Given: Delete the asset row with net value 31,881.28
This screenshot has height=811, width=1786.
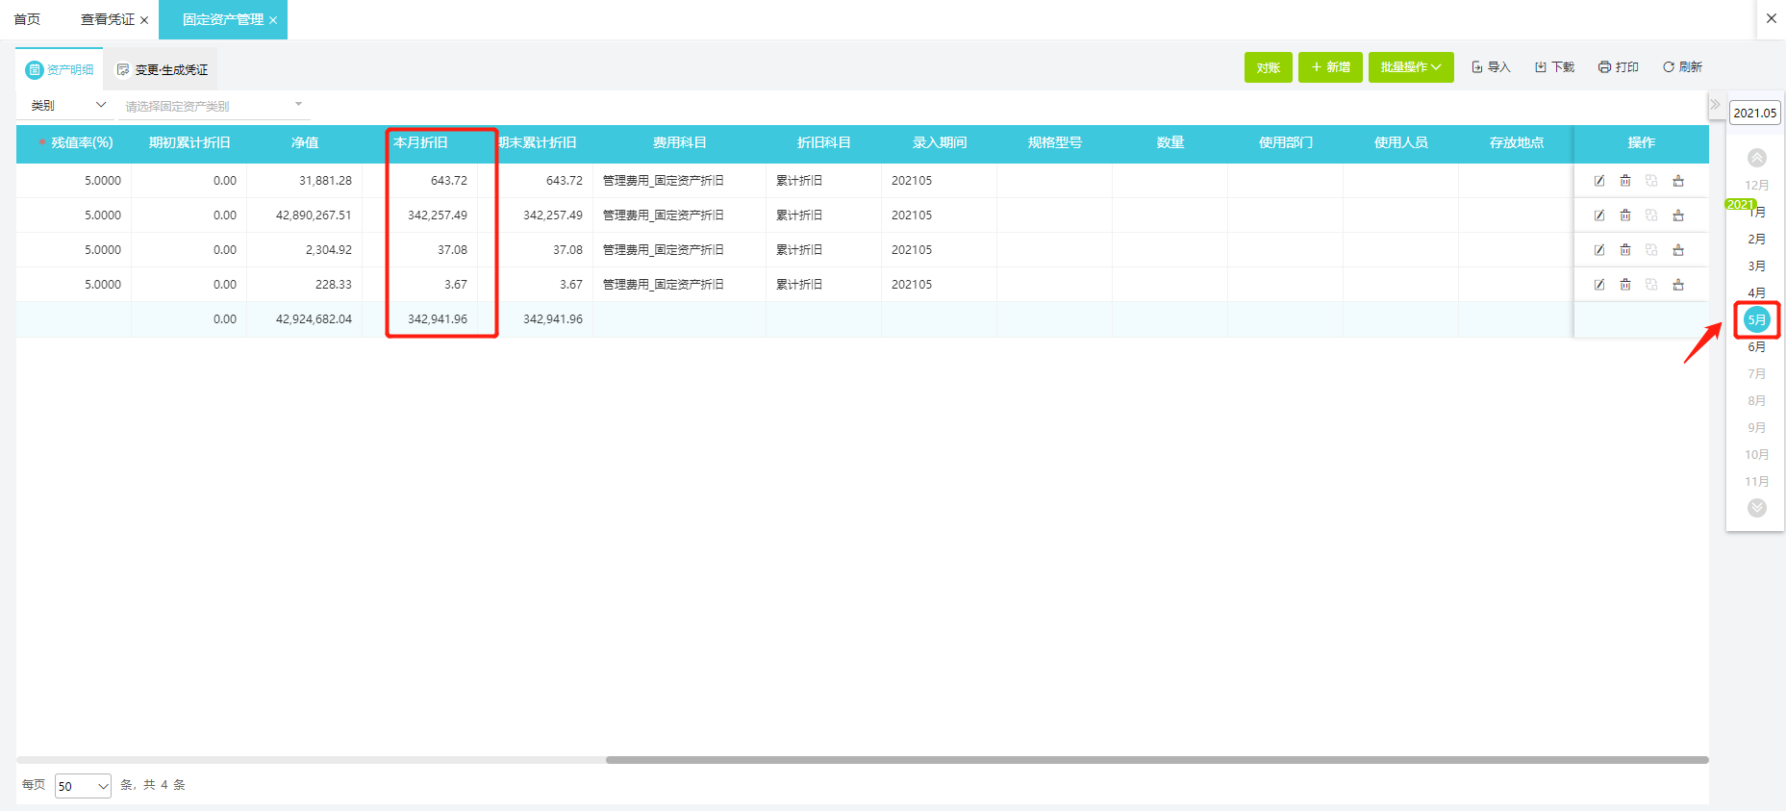Looking at the screenshot, I should click(1625, 181).
